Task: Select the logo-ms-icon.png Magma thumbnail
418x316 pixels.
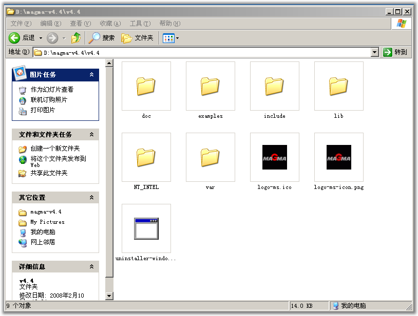Action: 339,157
